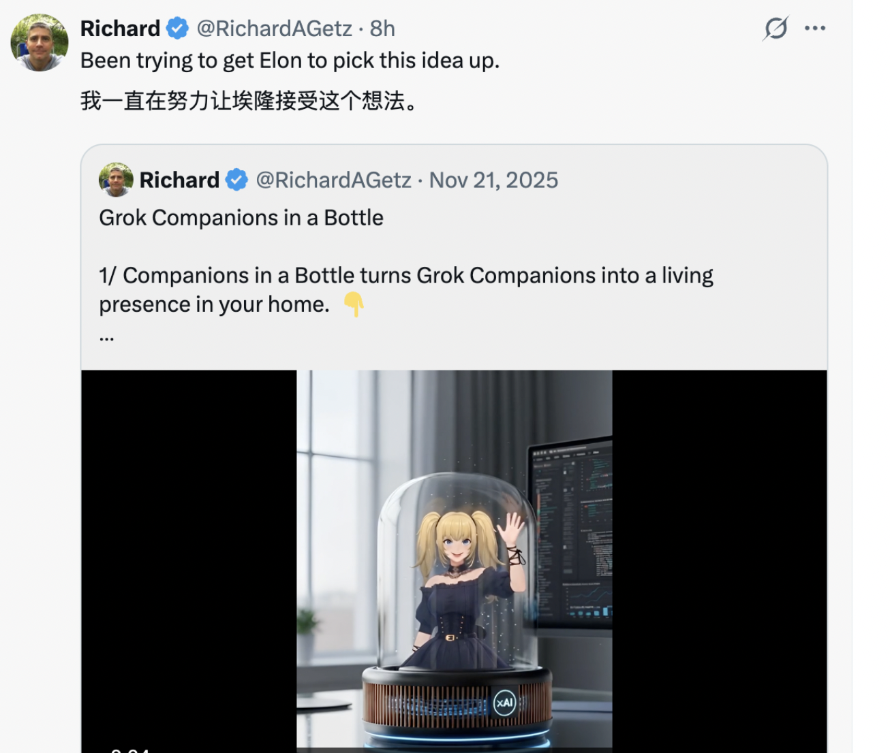Click Richard's name in the quoted post

click(x=179, y=180)
